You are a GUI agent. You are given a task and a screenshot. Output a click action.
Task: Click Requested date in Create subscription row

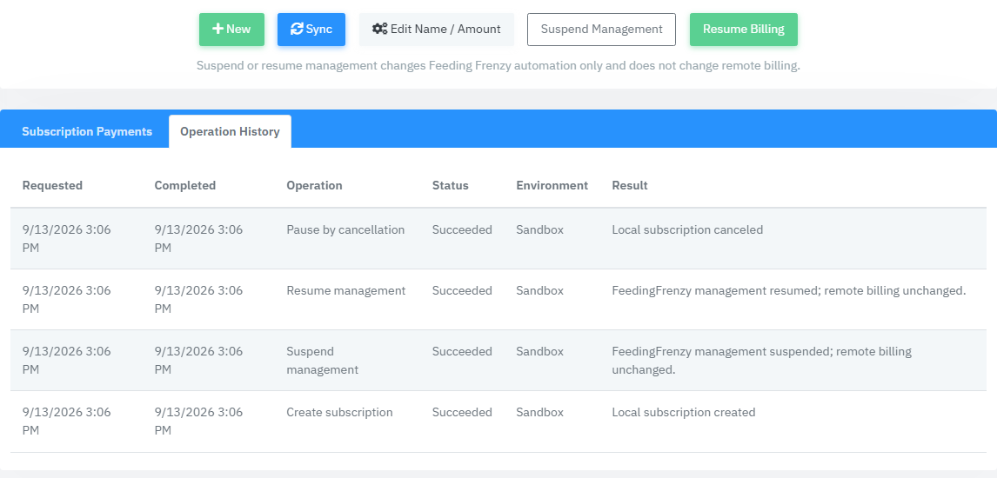click(x=66, y=422)
